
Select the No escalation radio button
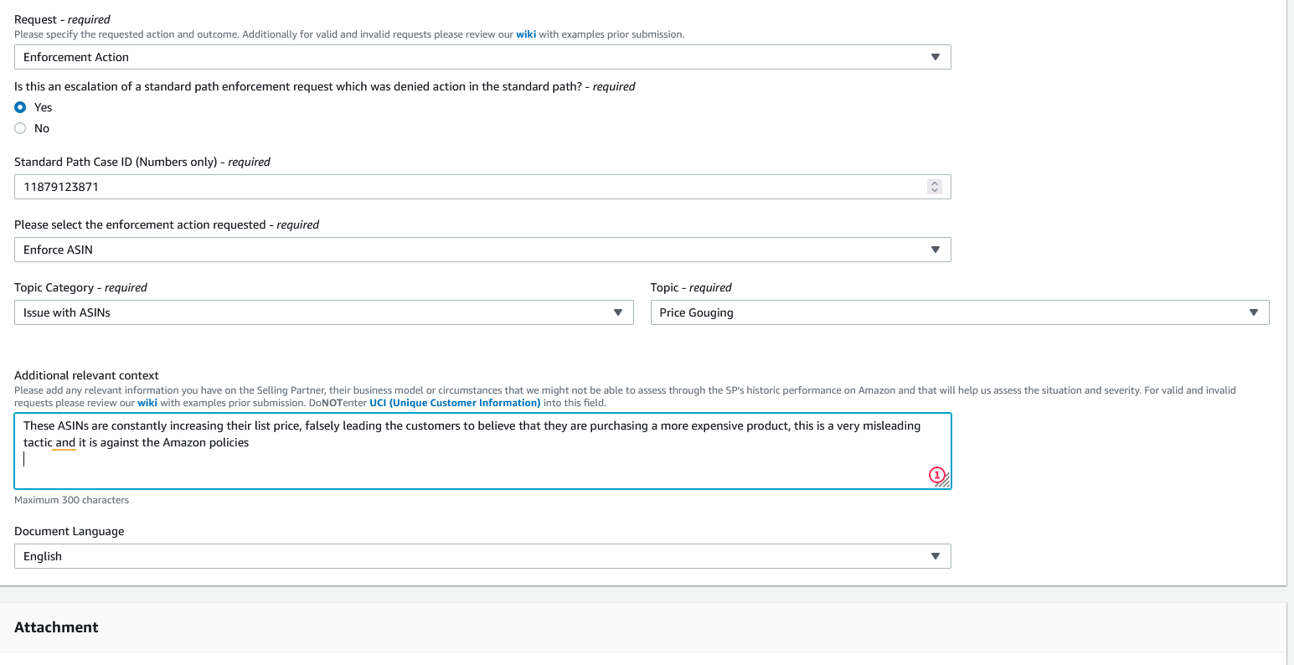tap(20, 128)
